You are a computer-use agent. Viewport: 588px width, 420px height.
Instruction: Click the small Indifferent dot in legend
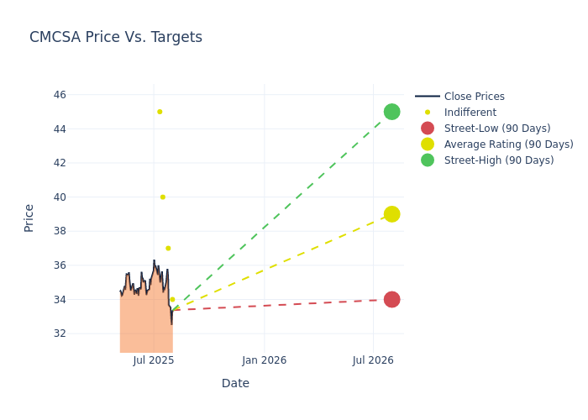click(x=428, y=113)
